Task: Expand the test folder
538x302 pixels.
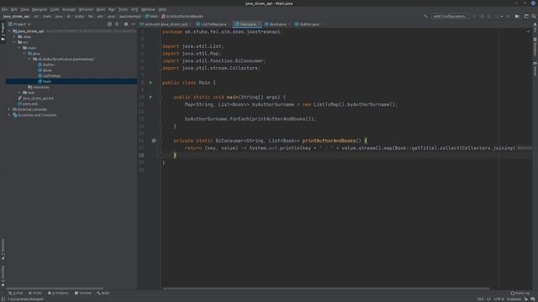Action: coord(19,92)
